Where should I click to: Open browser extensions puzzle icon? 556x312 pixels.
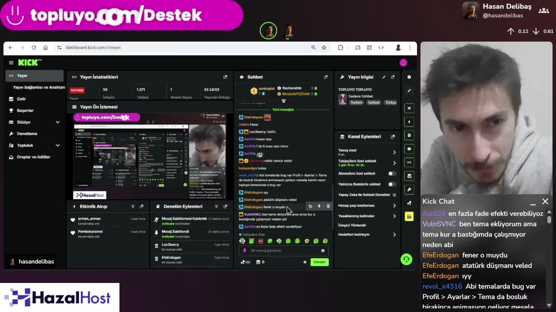(340, 48)
